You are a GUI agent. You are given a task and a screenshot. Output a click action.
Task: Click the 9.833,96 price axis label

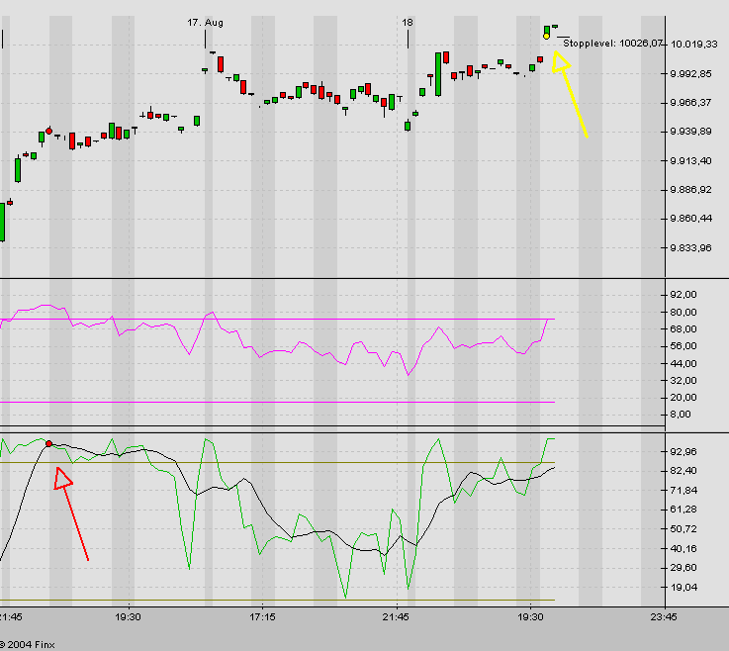coord(693,248)
